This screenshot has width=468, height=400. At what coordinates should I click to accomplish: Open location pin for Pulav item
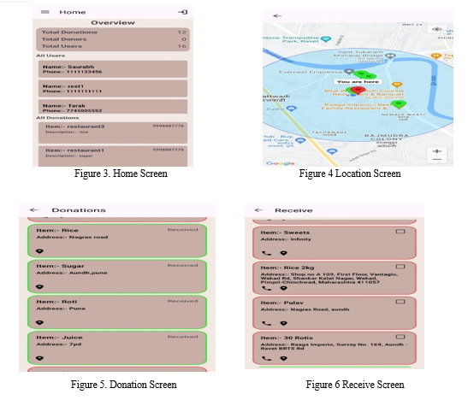click(x=283, y=323)
